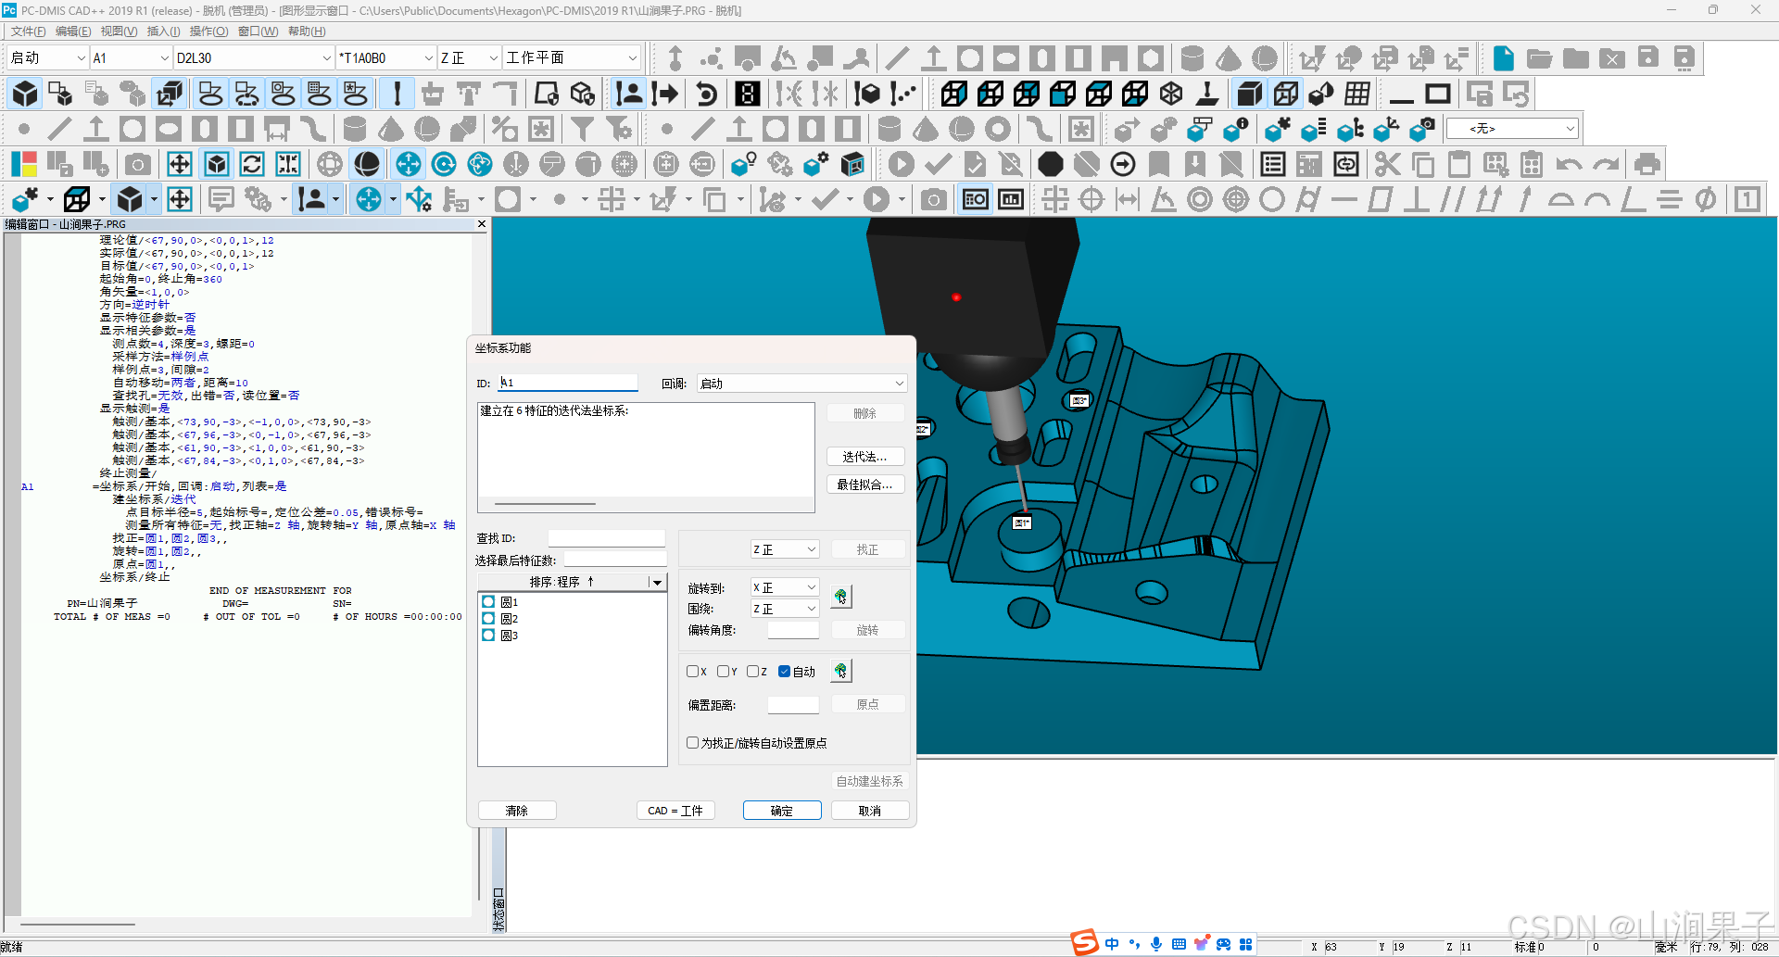Enable auto set origin for level/rotate checkbox

(x=692, y=743)
